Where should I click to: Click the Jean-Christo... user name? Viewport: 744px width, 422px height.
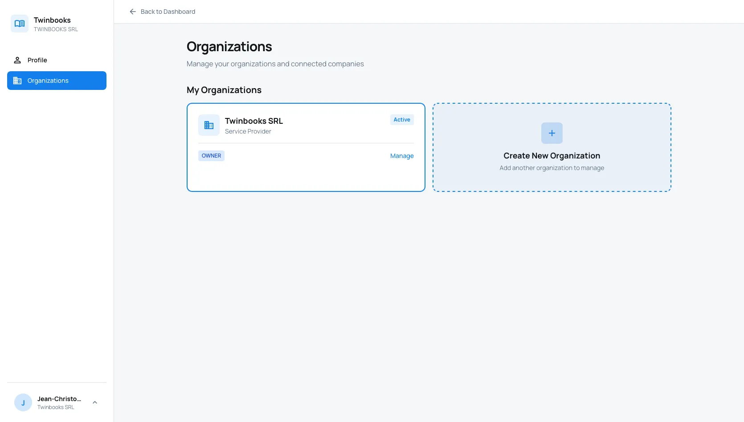coord(59,399)
